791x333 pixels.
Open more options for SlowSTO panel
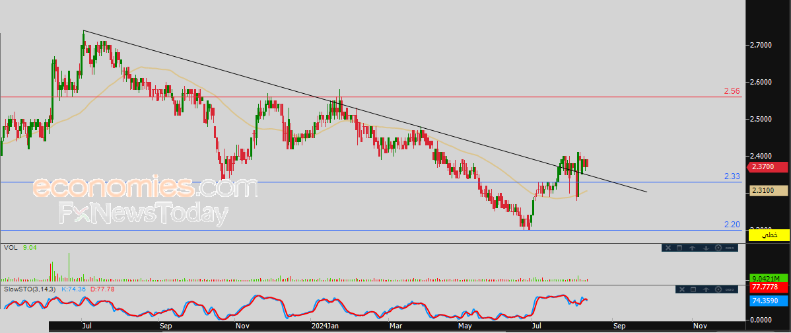pyautogui.click(x=730, y=289)
